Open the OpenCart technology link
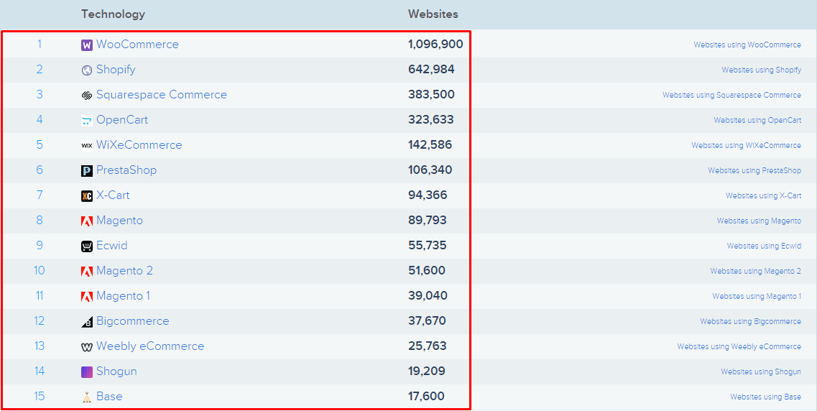Screen dimensions: 817x411 click(122, 120)
